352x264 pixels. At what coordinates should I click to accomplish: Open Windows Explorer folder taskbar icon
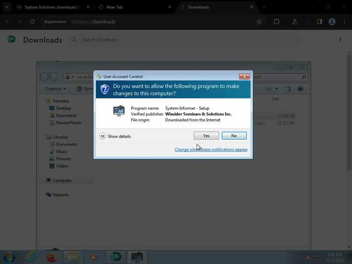[73, 257]
